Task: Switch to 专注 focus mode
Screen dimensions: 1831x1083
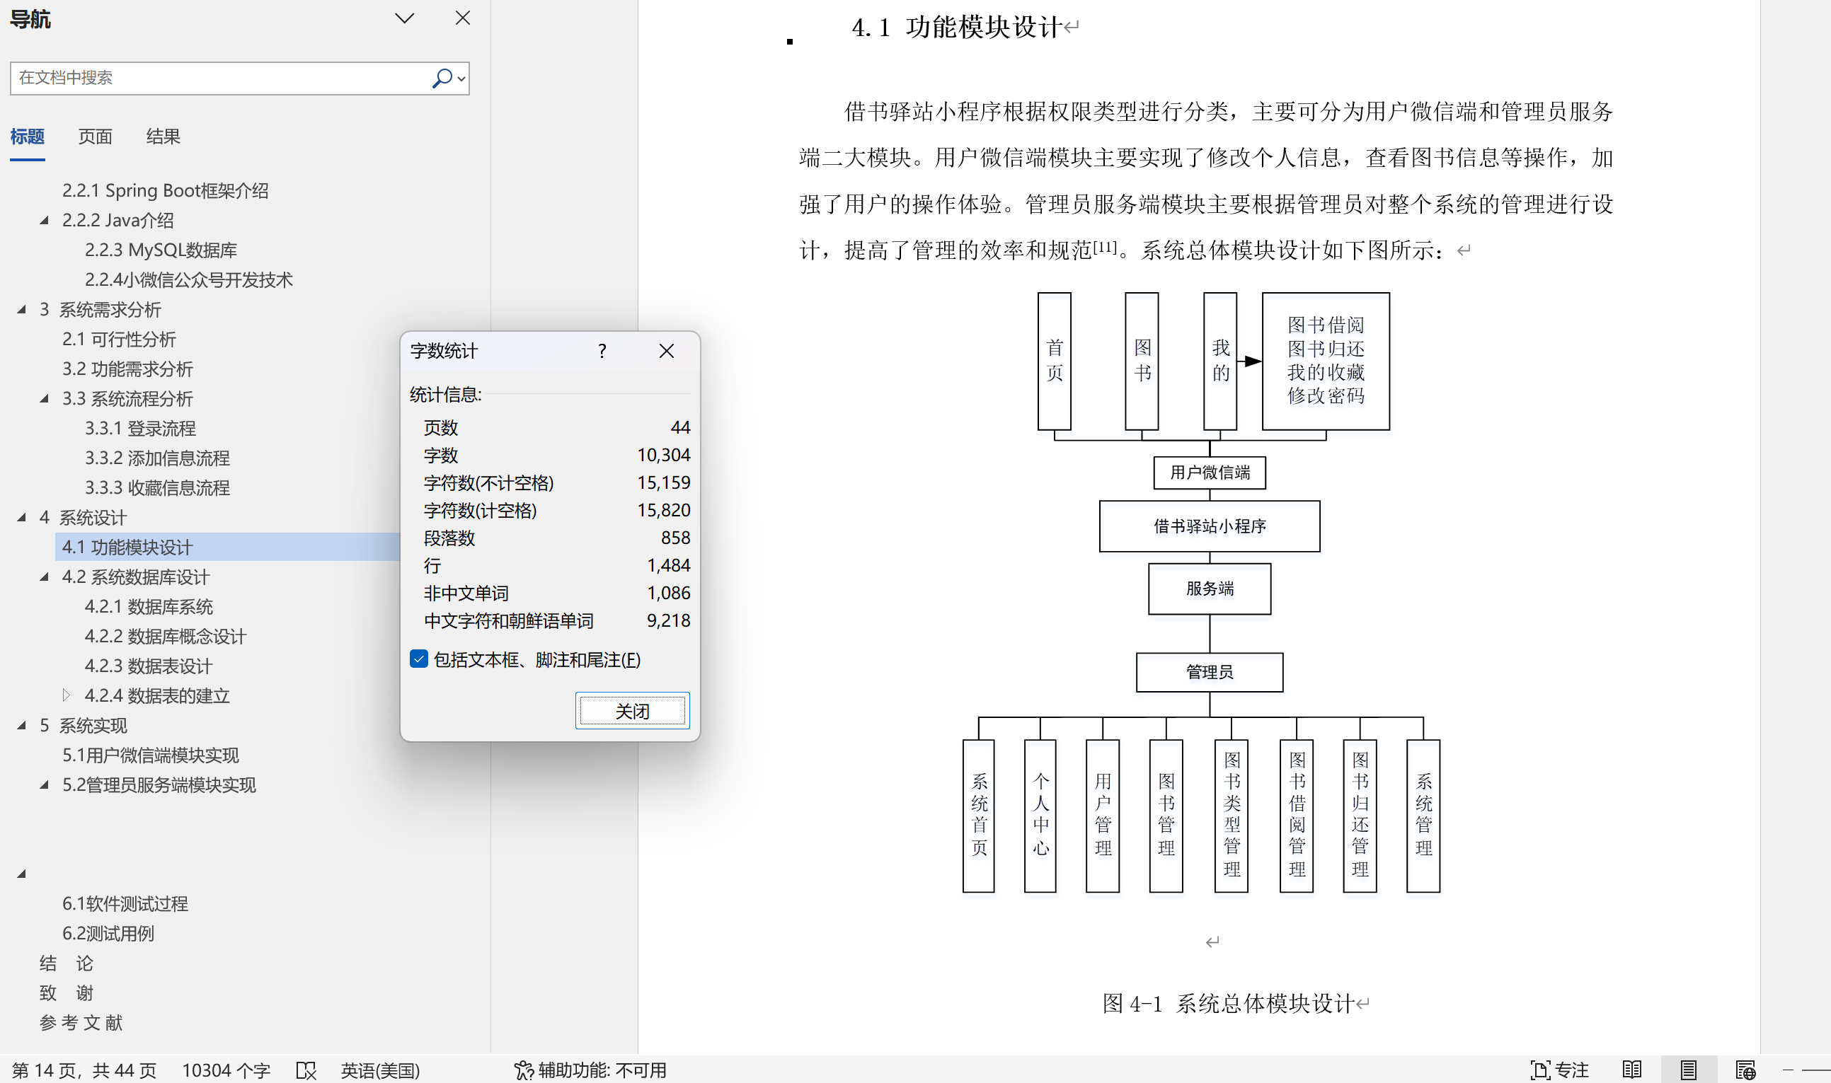Action: [1560, 1070]
